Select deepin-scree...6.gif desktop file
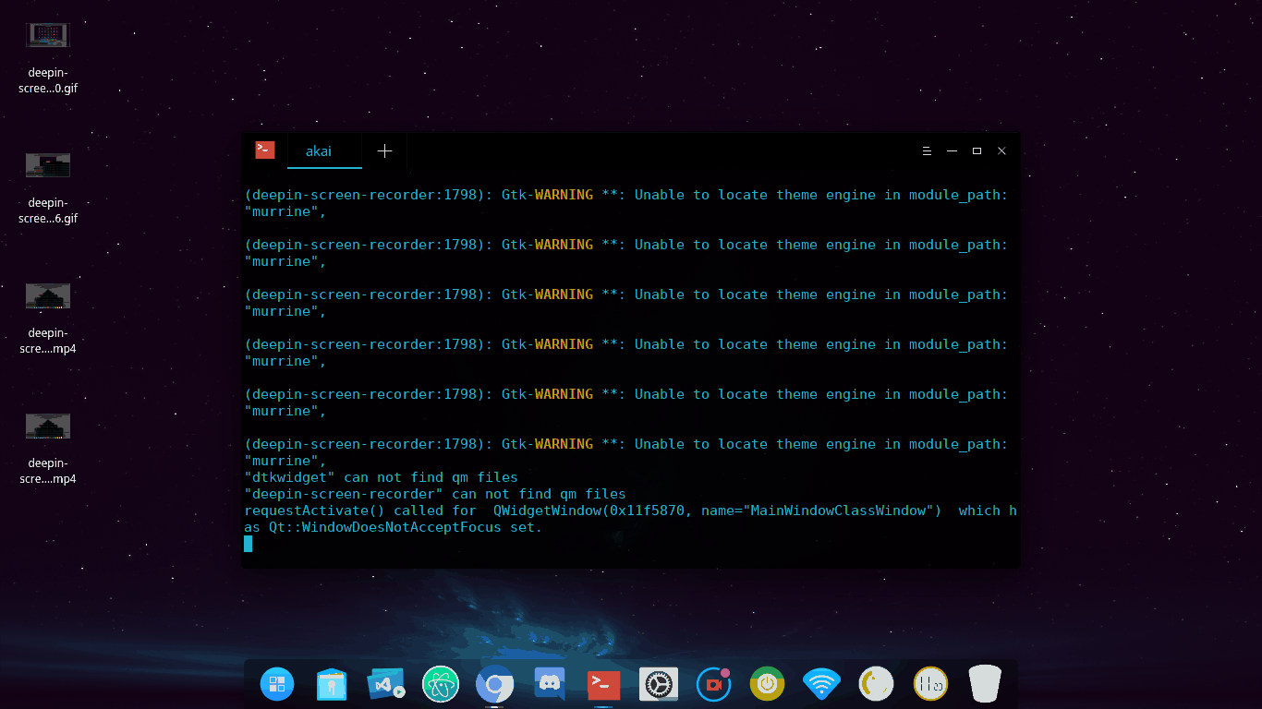1262x709 pixels. (48, 188)
